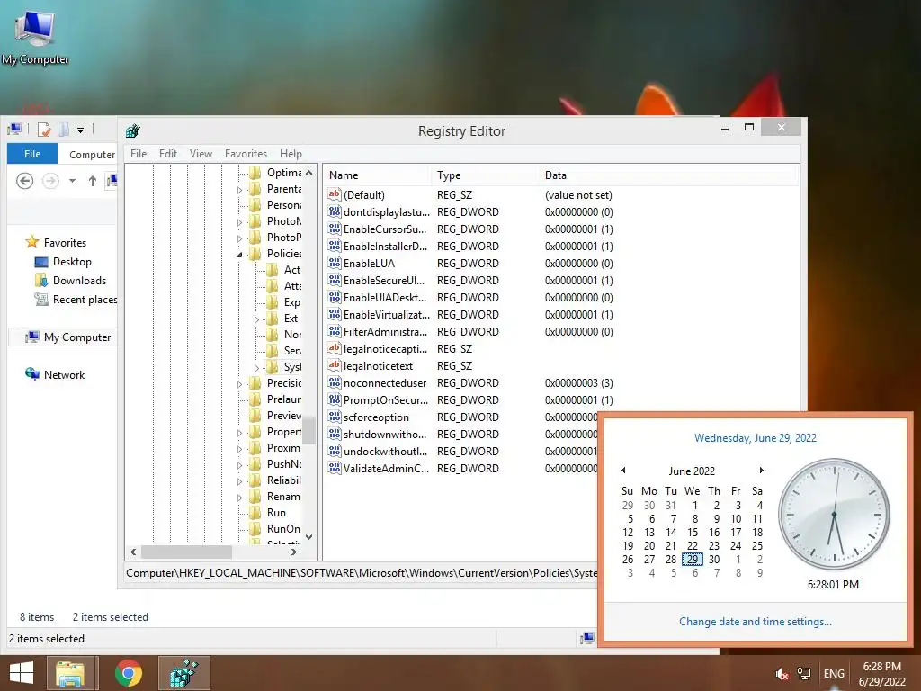Click the Favorites star in Explorer

31,242
